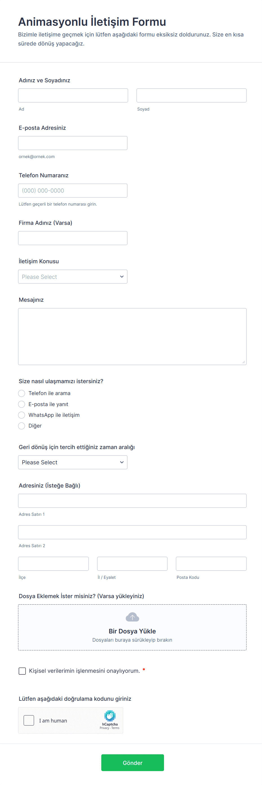262x785 pixels.
Task: Click the Posta Kodu input field
Action: (x=211, y=564)
